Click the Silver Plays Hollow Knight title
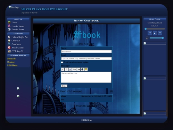Screen dimensions: 173x130 [45, 9]
